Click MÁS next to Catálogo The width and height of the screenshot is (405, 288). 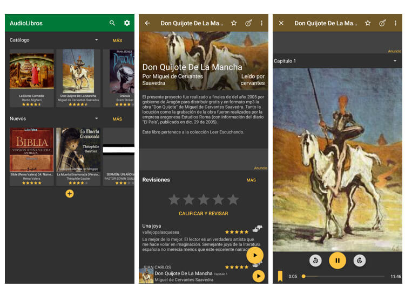117,40
